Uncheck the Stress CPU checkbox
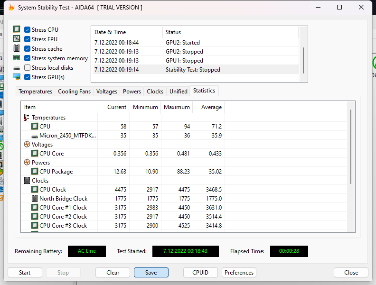The width and height of the screenshot is (376, 285). pyautogui.click(x=28, y=30)
